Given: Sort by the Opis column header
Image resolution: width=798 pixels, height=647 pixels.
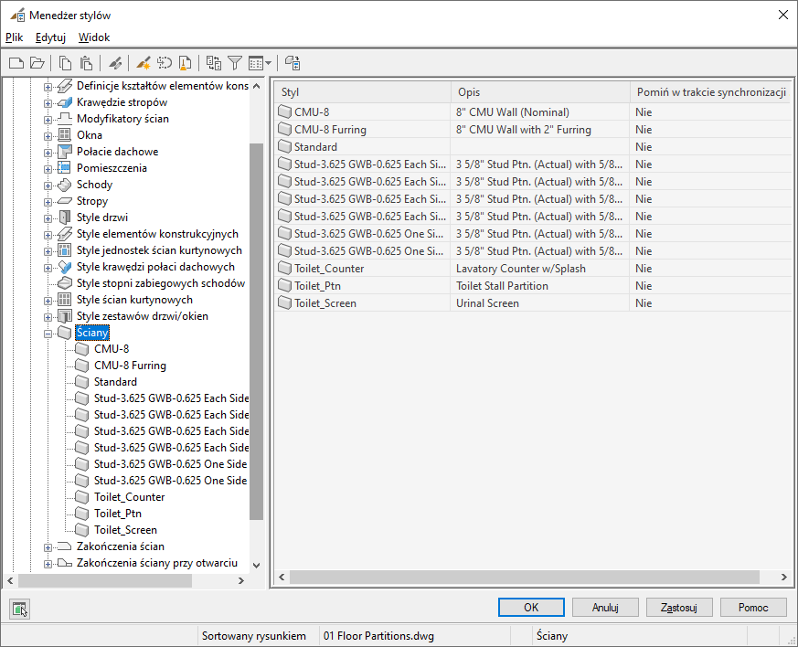Looking at the screenshot, I should (x=540, y=92).
